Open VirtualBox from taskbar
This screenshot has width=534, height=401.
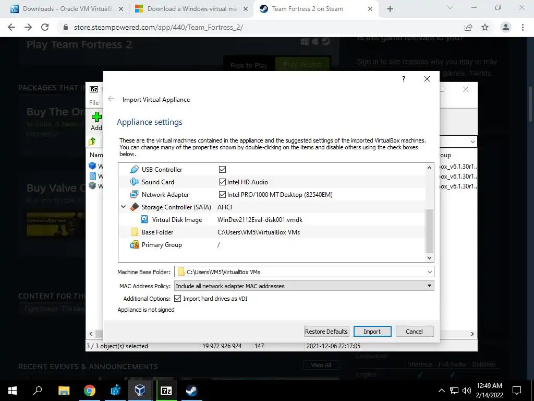[140, 391]
